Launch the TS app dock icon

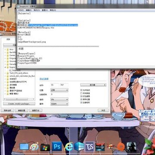click(x=90, y=146)
